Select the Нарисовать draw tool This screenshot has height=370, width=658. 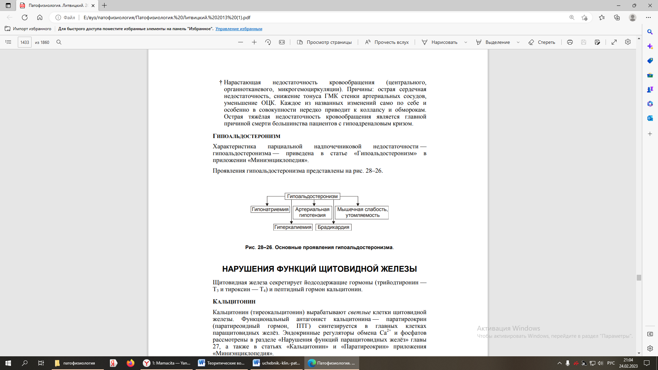coord(440,42)
